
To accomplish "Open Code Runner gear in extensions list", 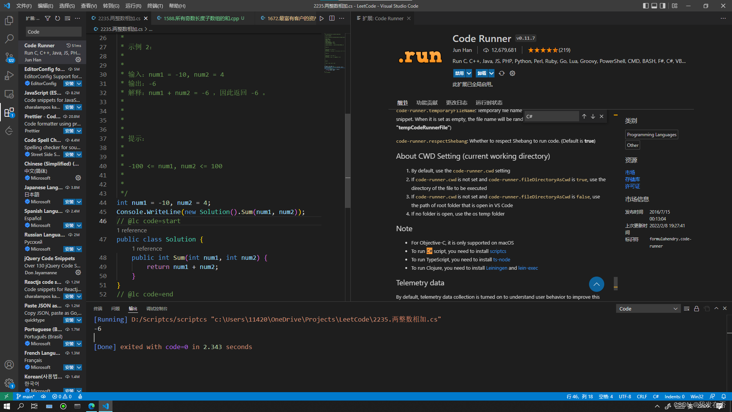I will [78, 60].
